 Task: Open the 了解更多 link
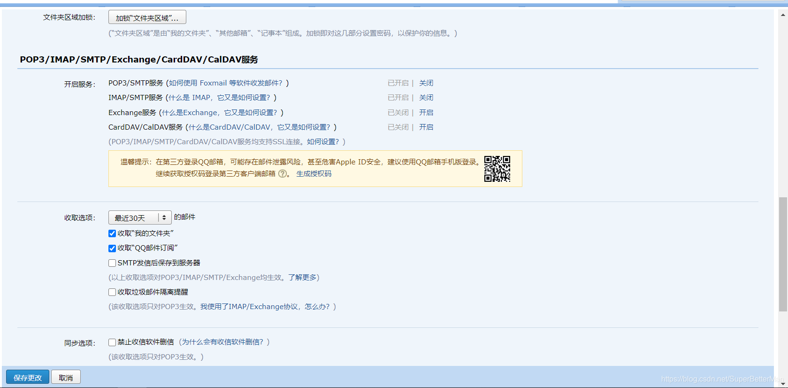click(x=302, y=278)
